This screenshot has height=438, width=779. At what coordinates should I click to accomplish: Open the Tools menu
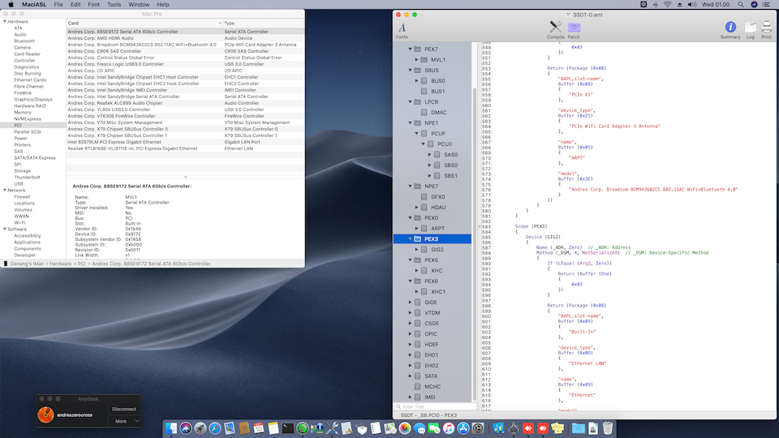tap(114, 5)
